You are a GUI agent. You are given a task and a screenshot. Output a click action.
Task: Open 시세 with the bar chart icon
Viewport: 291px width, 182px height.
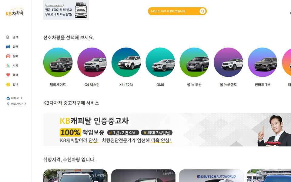[x=12, y=66]
